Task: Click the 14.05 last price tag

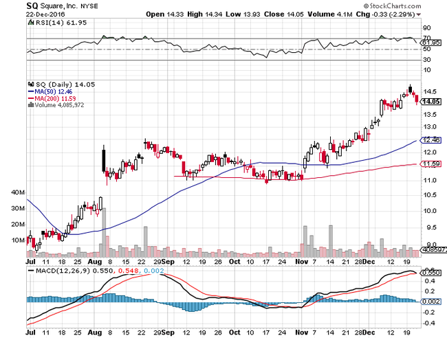Action: click(x=431, y=102)
